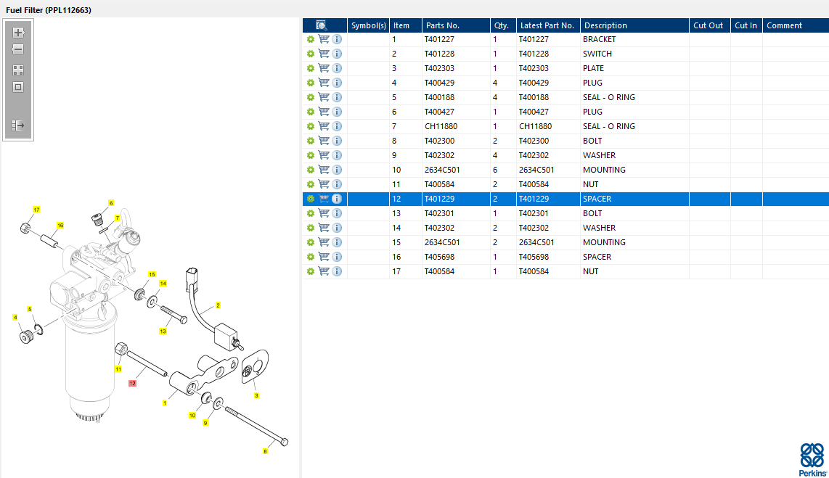The image size is (829, 478).
Task: Click callout 12 highlighted red in diagram
Action: pos(133,384)
